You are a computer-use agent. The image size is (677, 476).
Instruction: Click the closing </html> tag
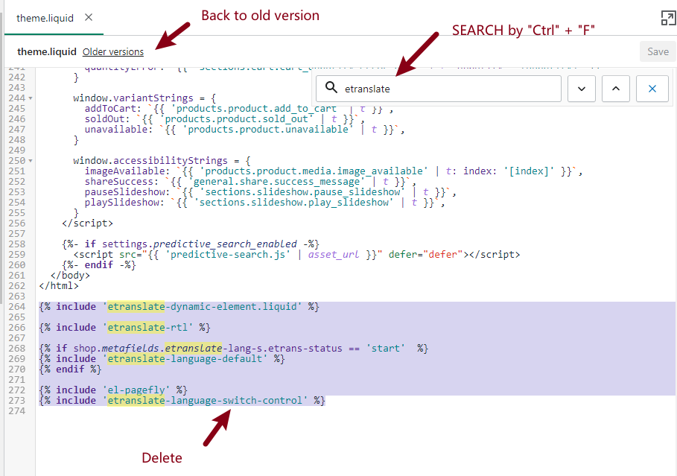[x=59, y=286]
